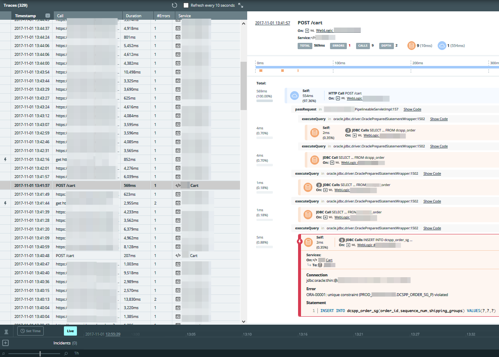Viewport: 499px width, 357px height.
Task: Click service icon in the 13:44:37 row
Action: pyautogui.click(x=178, y=28)
